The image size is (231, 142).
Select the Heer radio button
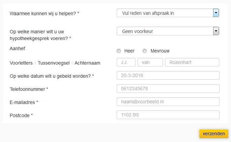coord(119,51)
